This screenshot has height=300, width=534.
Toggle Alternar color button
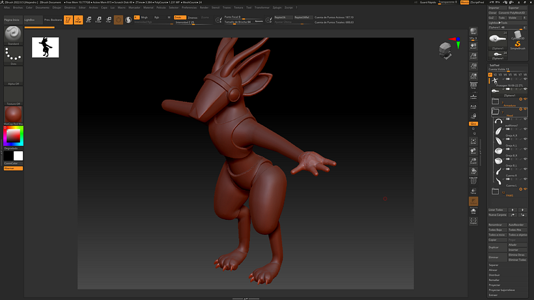(13, 169)
